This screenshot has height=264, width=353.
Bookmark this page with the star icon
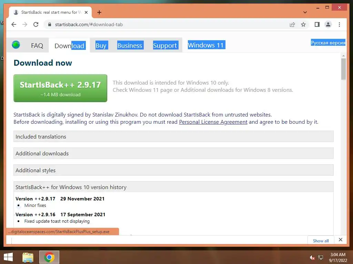tap(303, 24)
